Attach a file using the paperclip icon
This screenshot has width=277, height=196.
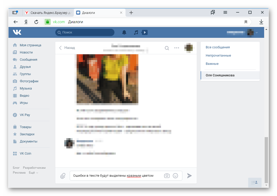click(x=63, y=175)
